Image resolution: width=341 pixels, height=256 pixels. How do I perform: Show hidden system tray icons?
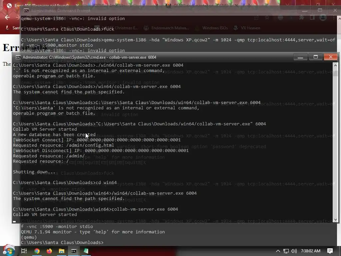click(278, 251)
